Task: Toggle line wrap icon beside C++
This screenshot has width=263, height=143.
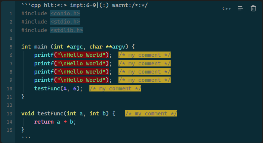Action: click(240, 8)
